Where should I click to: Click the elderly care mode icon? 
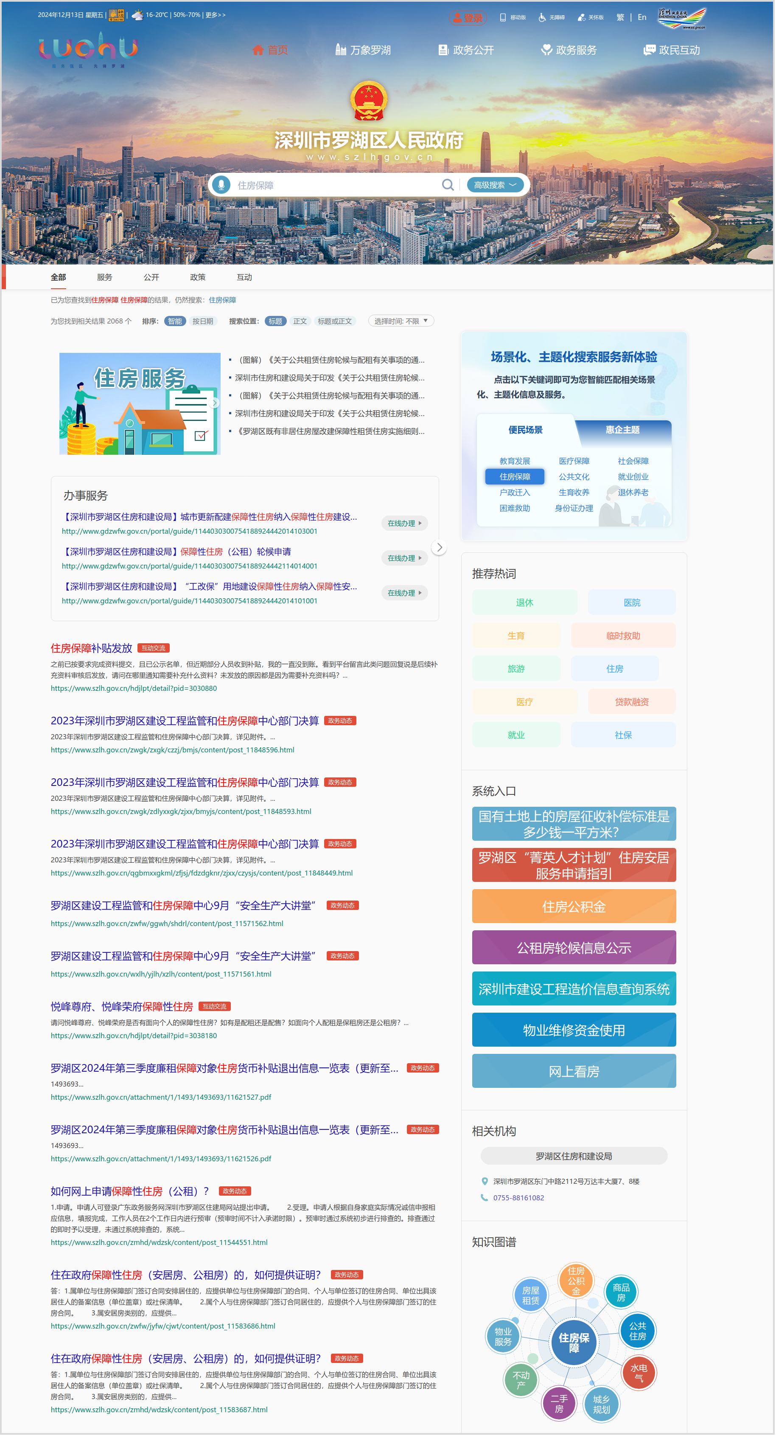coord(582,17)
